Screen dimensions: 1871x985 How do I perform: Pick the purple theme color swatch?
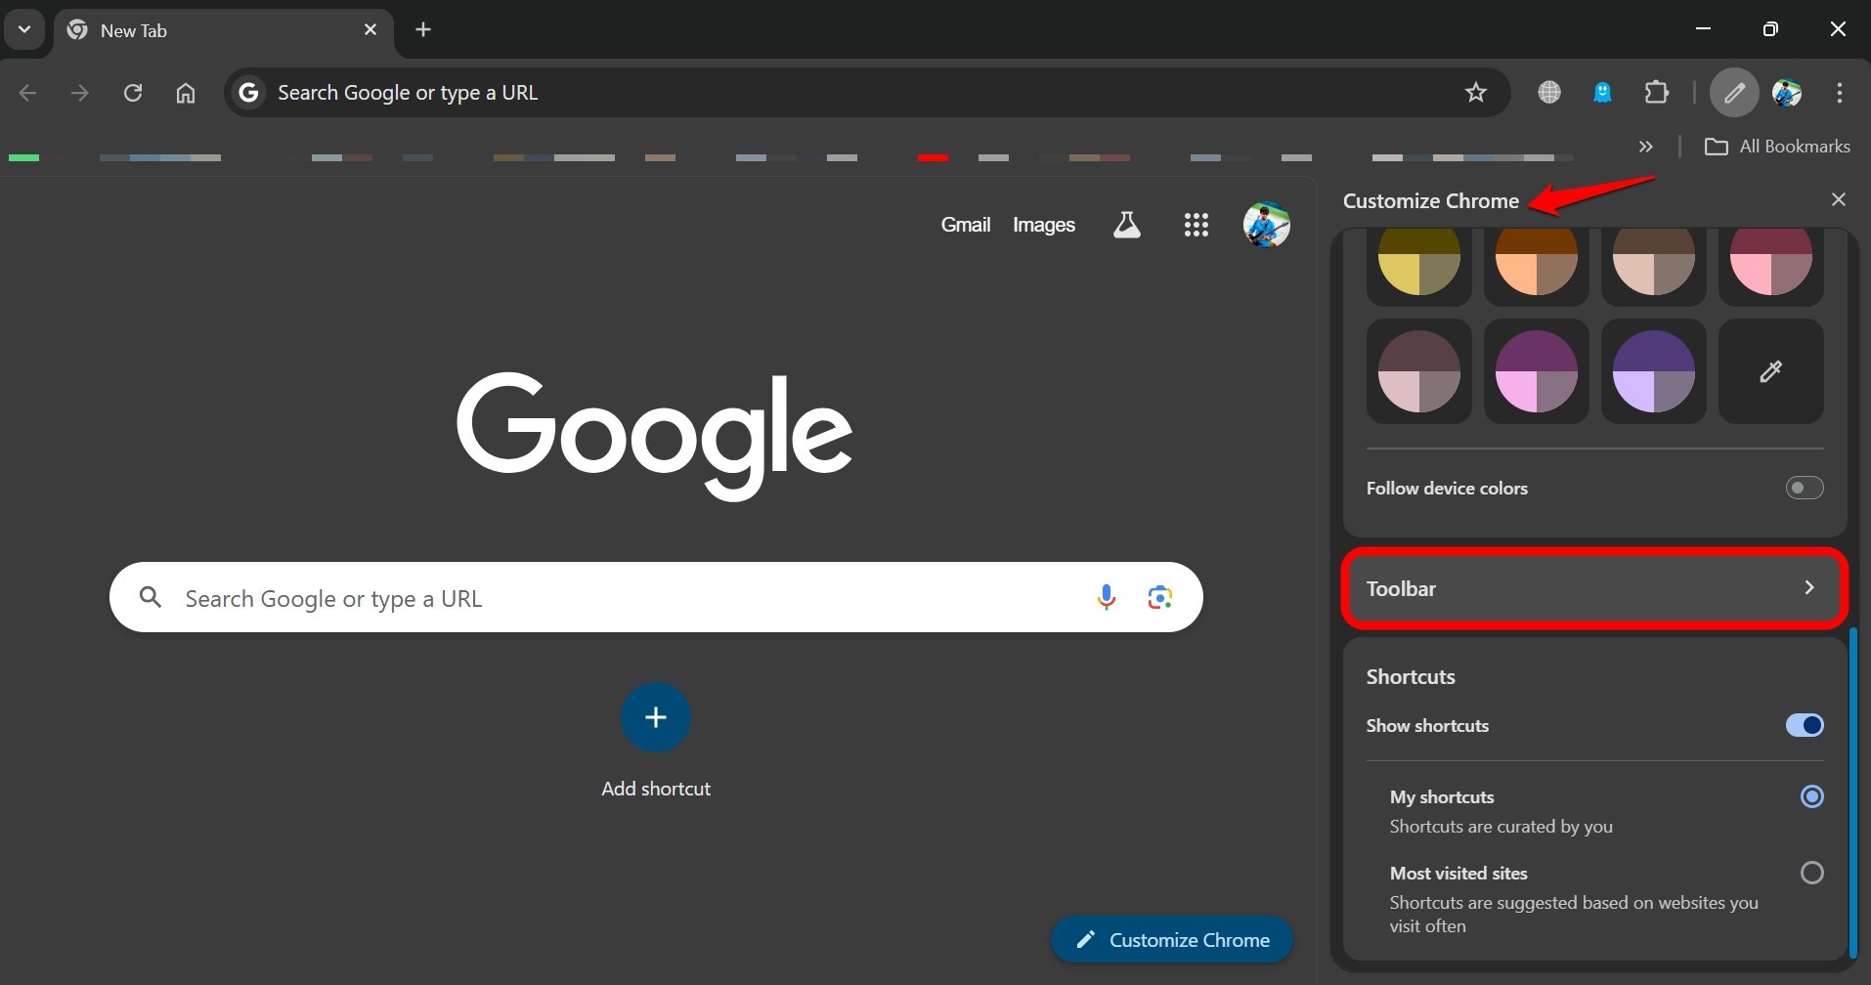pyautogui.click(x=1653, y=371)
